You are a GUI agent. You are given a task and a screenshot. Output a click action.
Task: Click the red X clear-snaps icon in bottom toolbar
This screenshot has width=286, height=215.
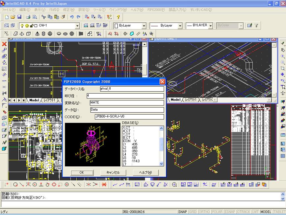[x=104, y=184]
